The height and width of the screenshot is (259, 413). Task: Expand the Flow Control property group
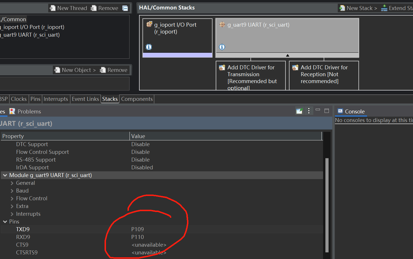pos(12,199)
